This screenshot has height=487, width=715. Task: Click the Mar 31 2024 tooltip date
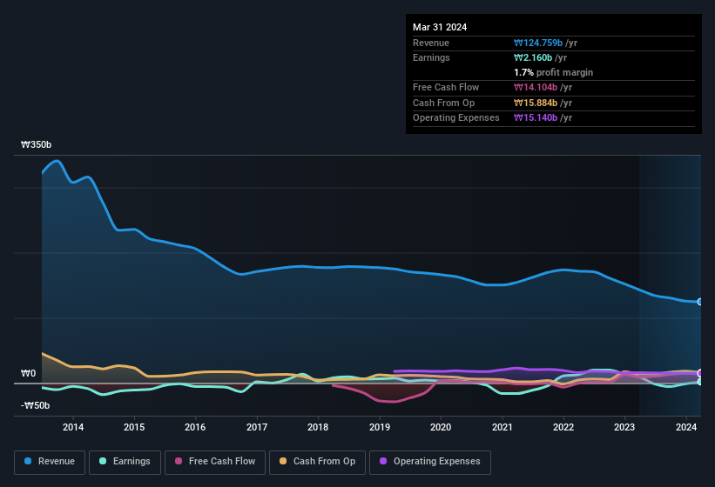tap(440, 27)
